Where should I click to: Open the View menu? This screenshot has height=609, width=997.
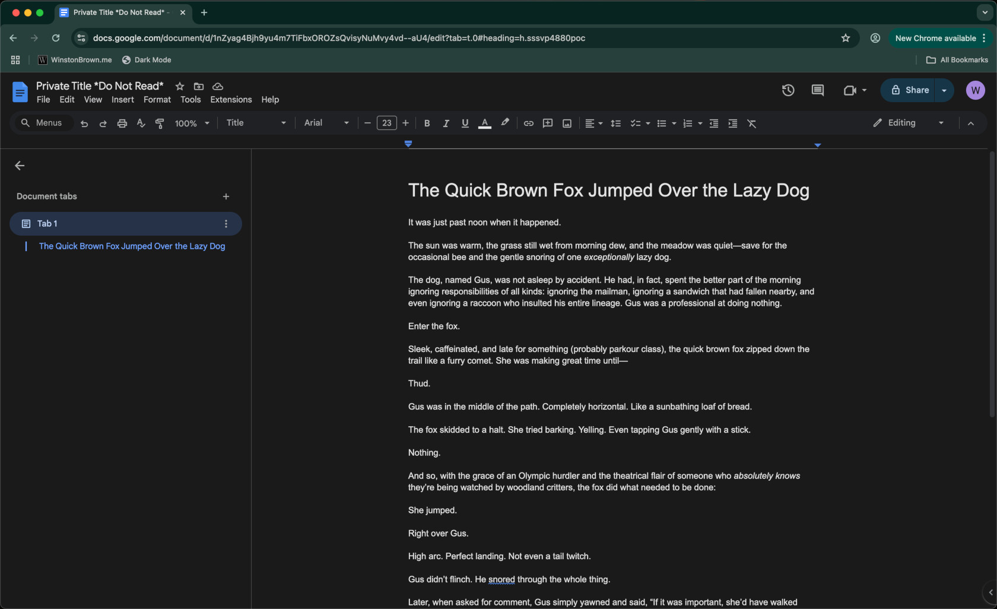(x=93, y=100)
